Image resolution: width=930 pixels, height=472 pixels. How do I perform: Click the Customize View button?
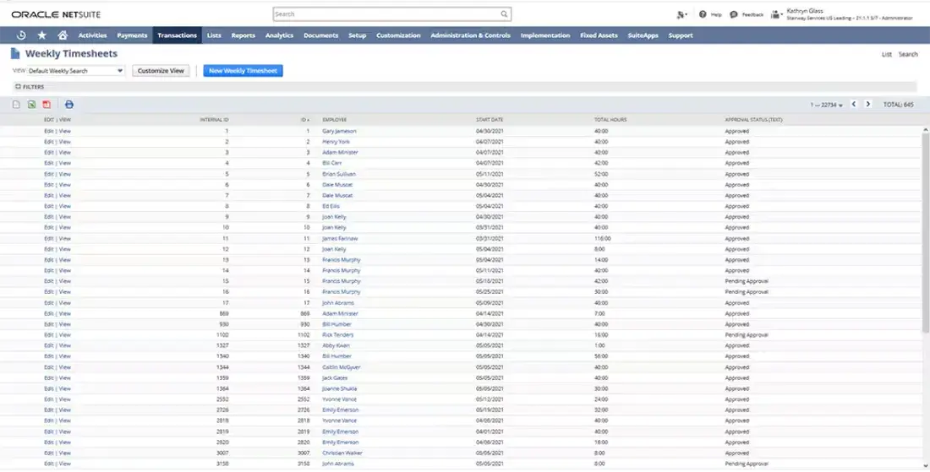(x=161, y=71)
